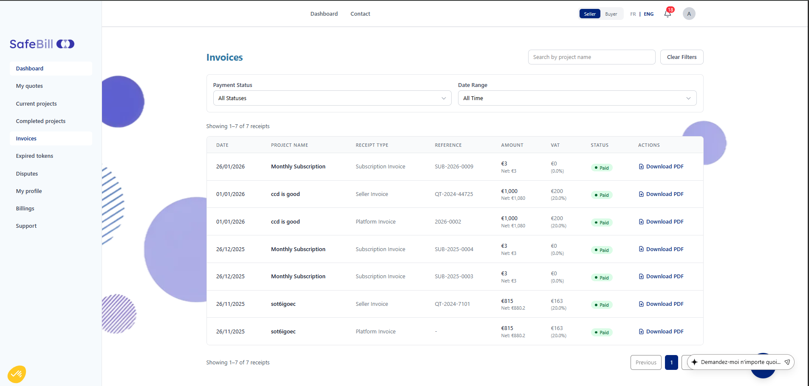Click the PDF icon for SUB-2025-0004 row

[x=641, y=249]
